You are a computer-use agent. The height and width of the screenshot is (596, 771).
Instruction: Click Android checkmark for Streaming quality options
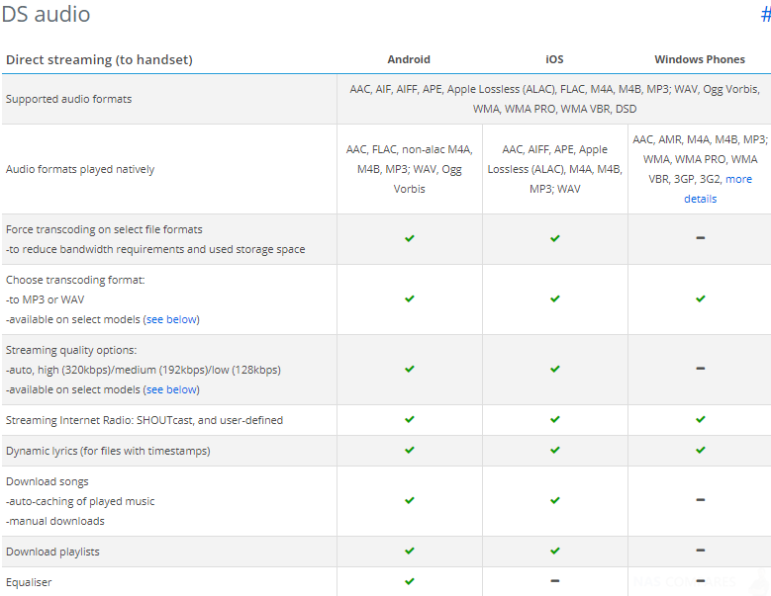click(409, 370)
